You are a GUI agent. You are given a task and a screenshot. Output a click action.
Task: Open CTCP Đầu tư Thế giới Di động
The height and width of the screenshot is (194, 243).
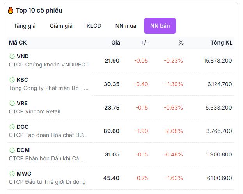[x=47, y=182]
